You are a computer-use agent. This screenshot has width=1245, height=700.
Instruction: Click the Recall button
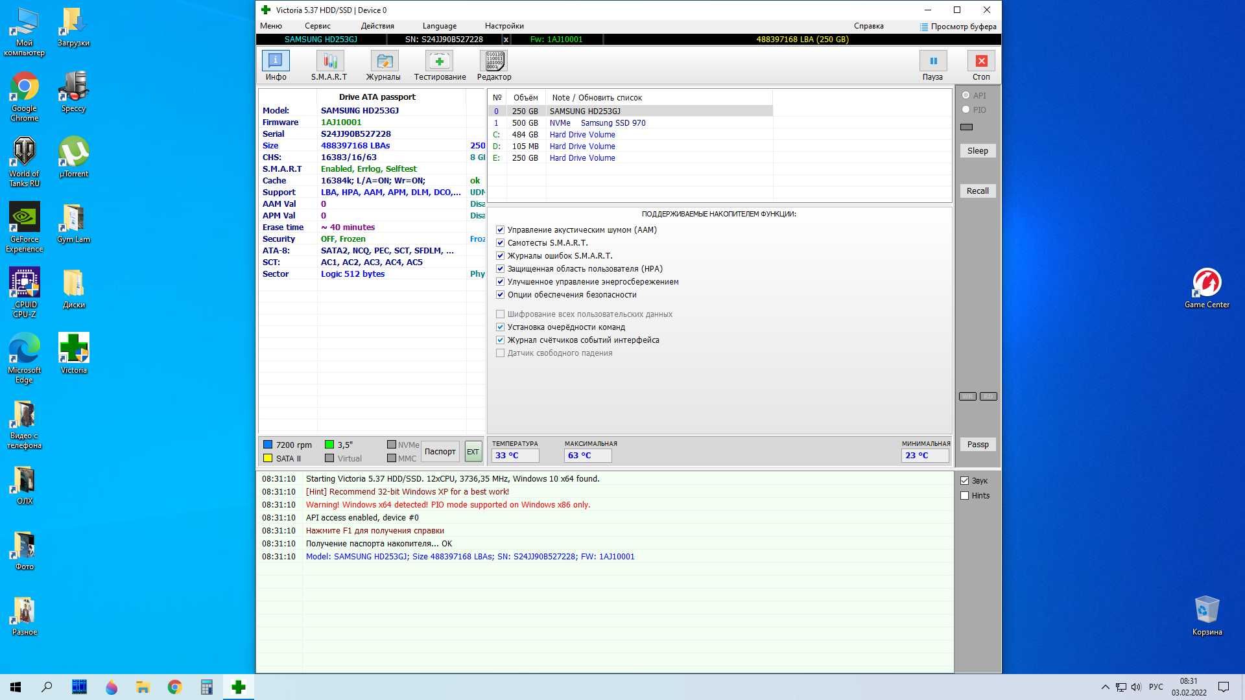coord(977,191)
